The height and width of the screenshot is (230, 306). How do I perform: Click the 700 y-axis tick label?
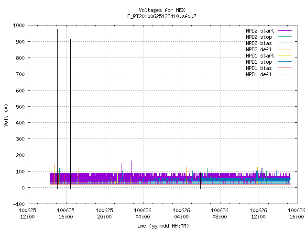coord(20,74)
